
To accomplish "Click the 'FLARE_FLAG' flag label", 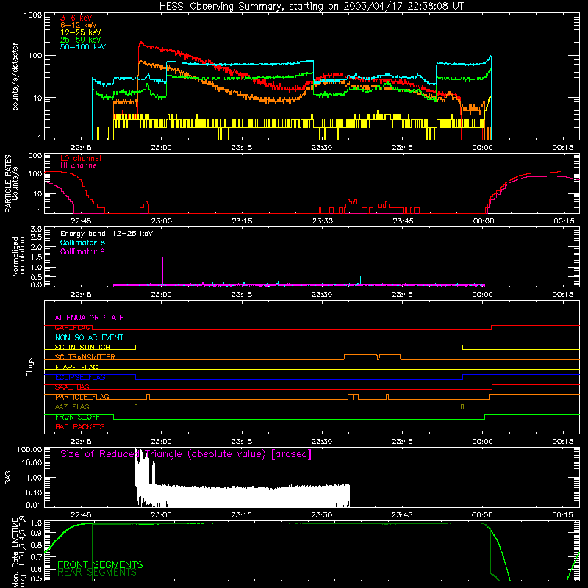I will [76, 367].
